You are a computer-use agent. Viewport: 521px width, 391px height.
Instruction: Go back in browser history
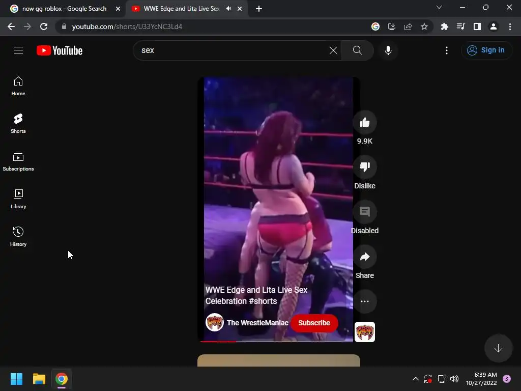tap(11, 26)
